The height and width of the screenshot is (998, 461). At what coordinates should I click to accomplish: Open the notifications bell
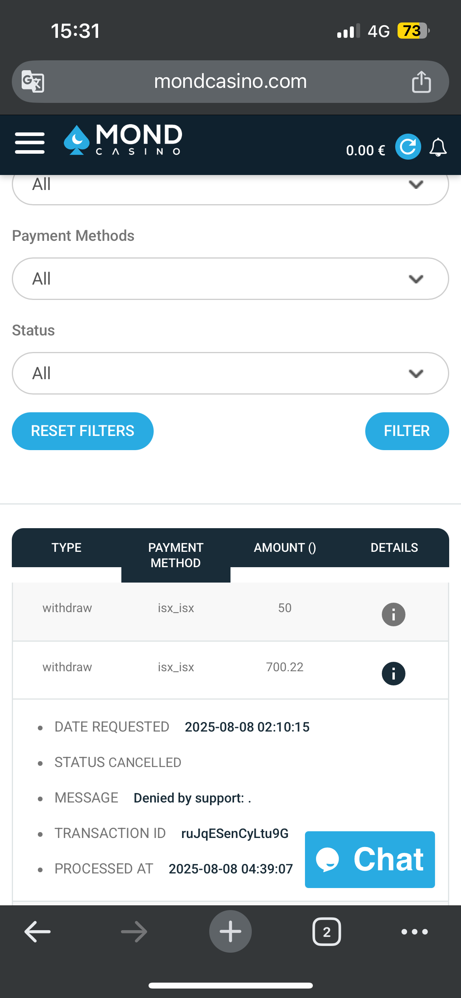(x=438, y=148)
